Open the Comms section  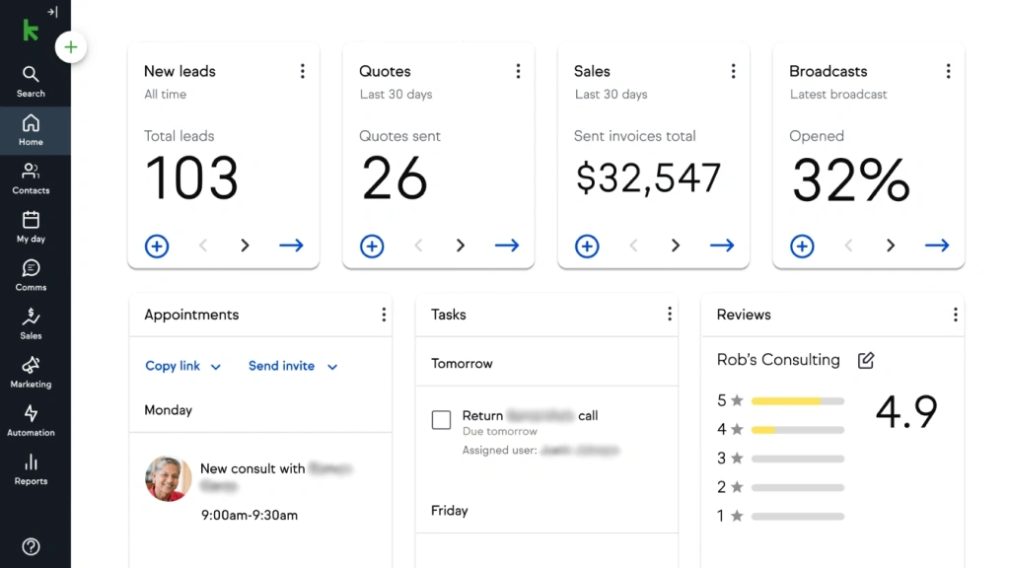click(31, 276)
